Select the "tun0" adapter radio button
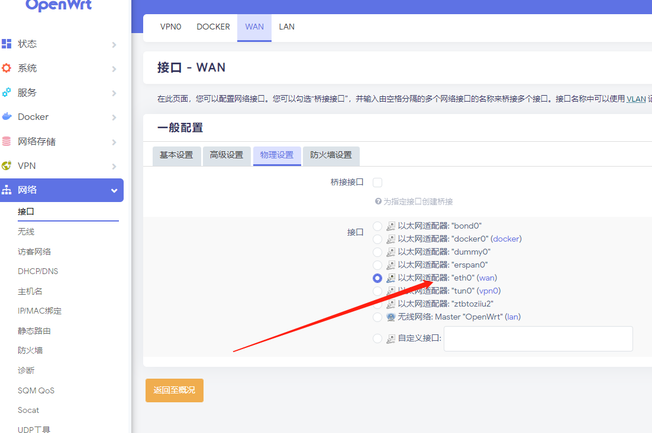 point(377,291)
